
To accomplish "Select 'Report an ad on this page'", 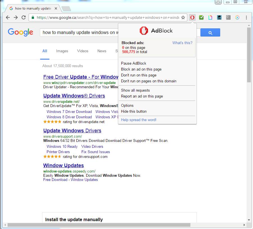I will (x=142, y=96).
